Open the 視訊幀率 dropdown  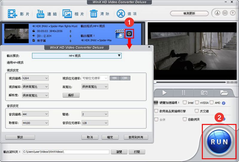tap(35, 87)
